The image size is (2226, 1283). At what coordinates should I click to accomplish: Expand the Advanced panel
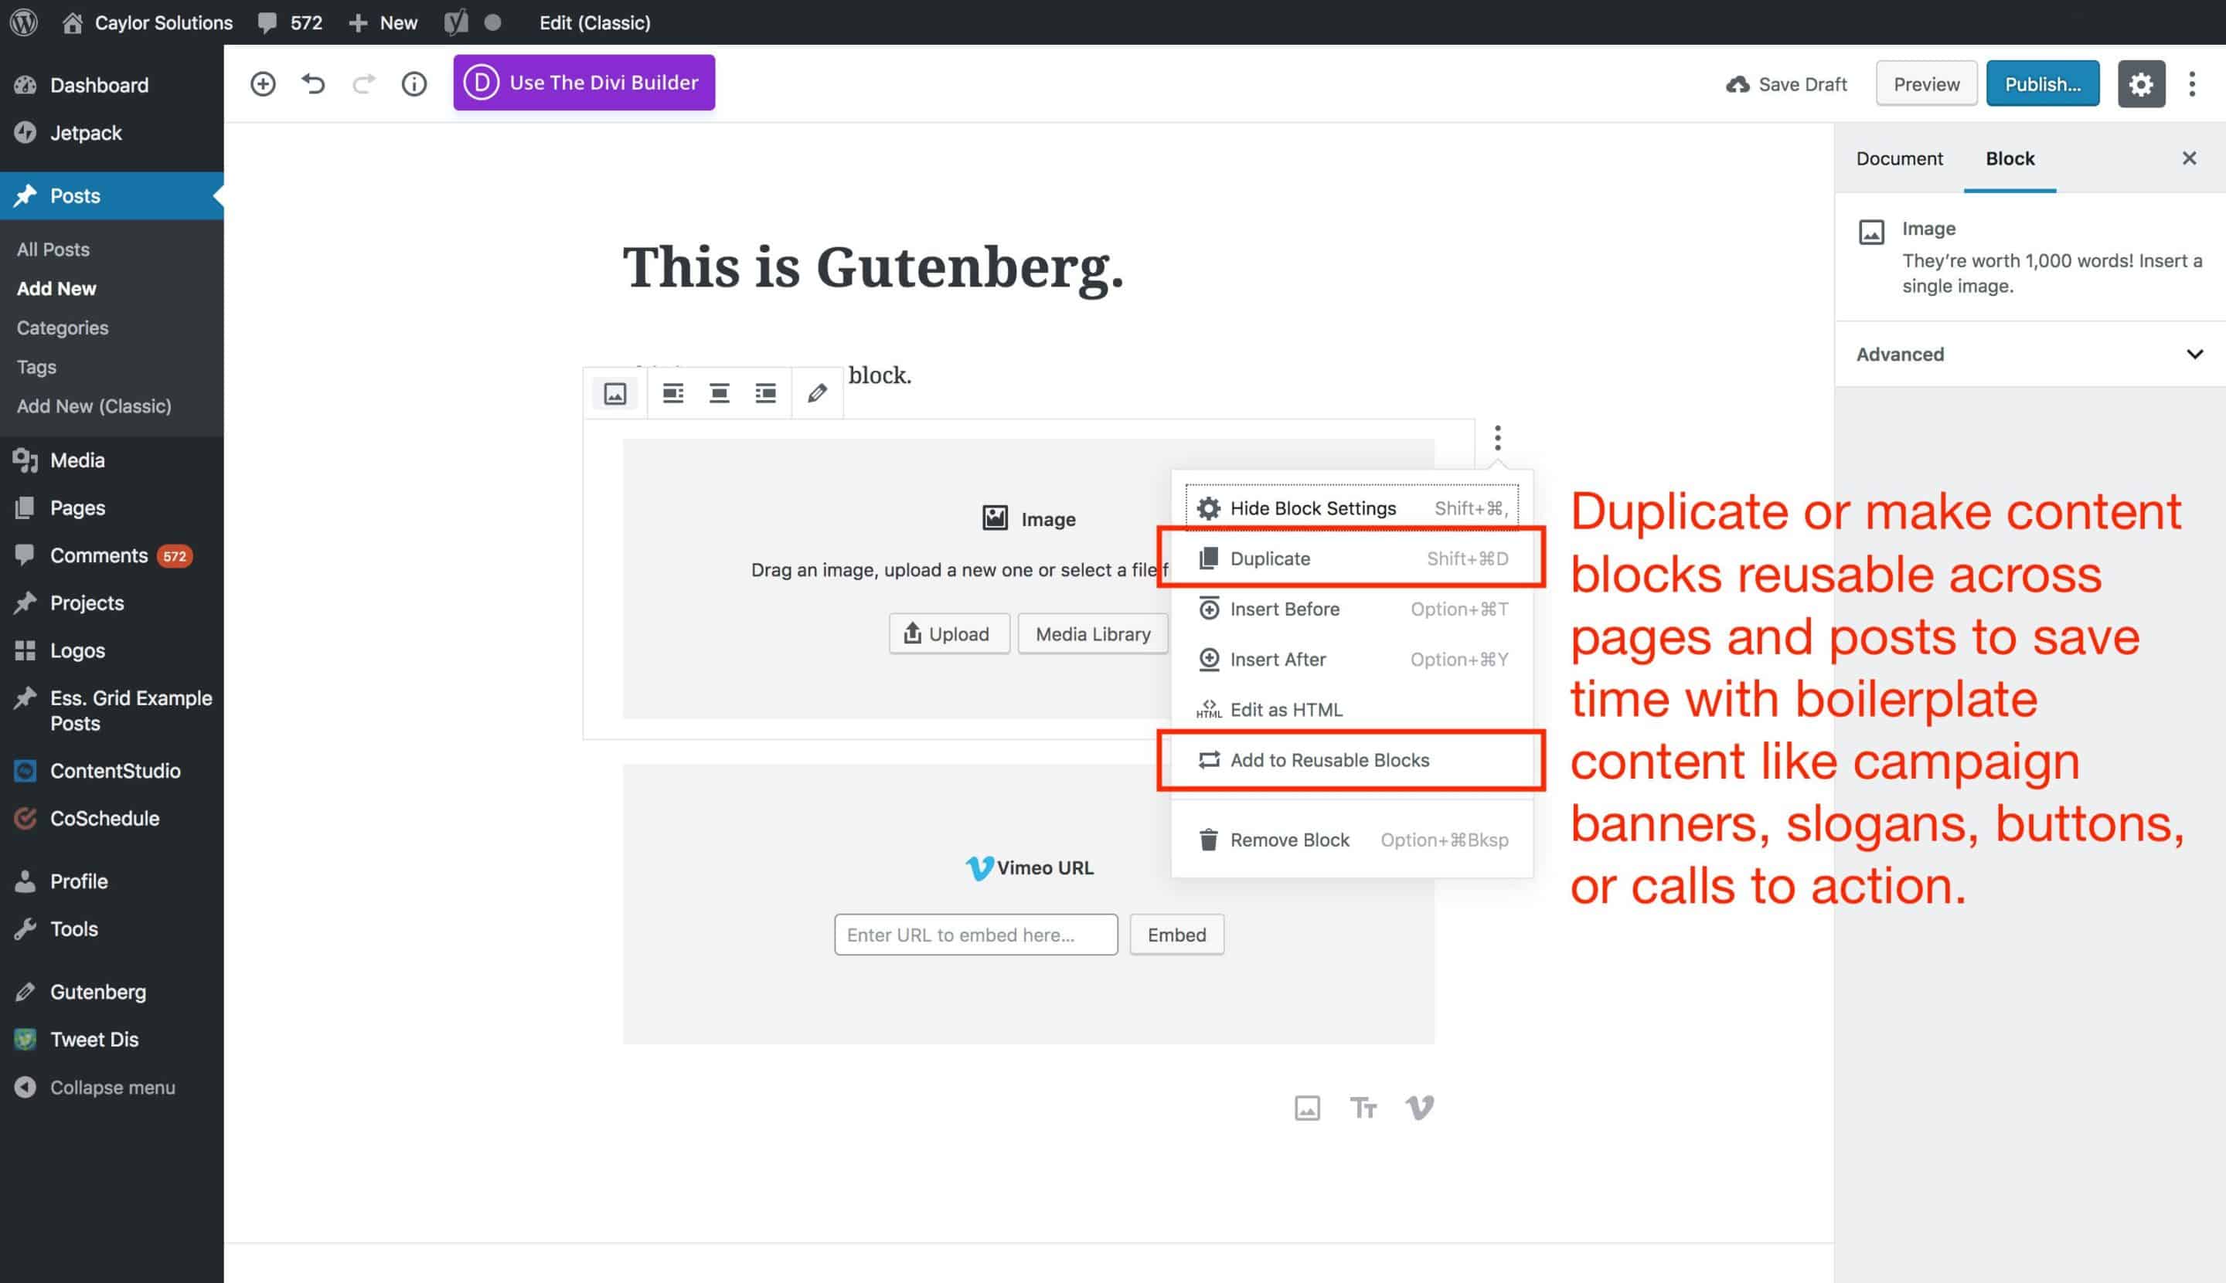click(x=2030, y=353)
